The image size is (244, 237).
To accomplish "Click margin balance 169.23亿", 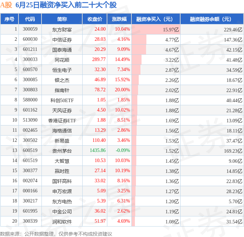I will click(x=233, y=151).
